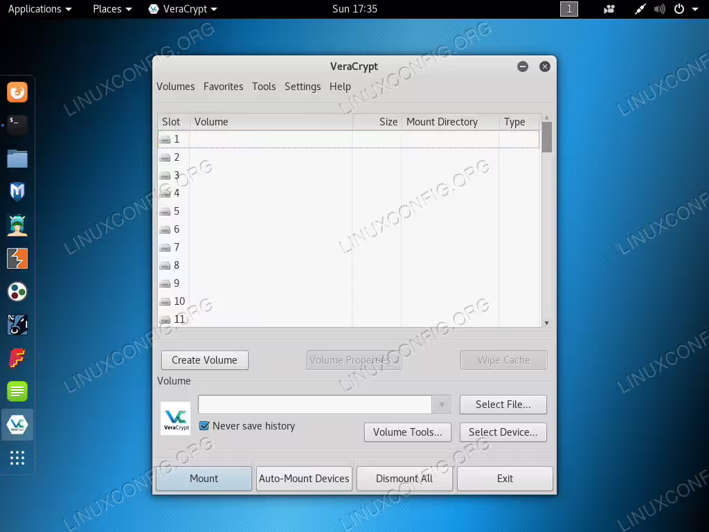Click the Mount Directory column header
Viewport: 709px width, 532px height.
[450, 122]
